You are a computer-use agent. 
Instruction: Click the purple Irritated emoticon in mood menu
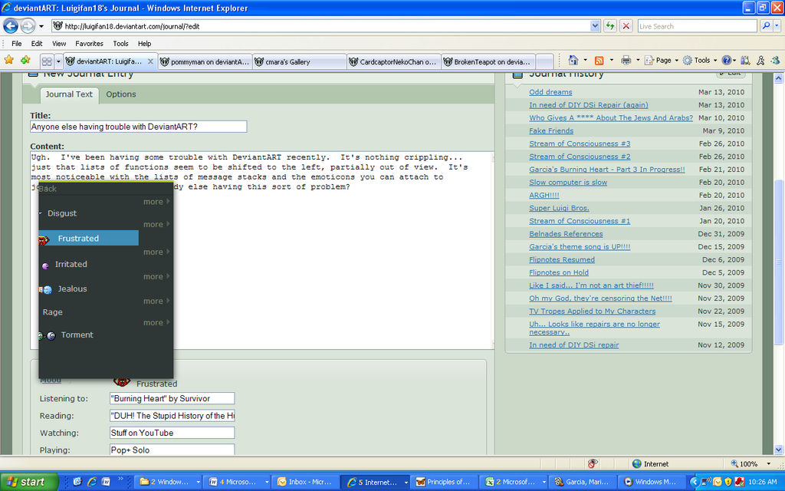[45, 265]
